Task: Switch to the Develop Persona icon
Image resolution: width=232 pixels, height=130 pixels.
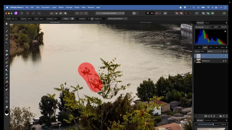Action: (28, 13)
